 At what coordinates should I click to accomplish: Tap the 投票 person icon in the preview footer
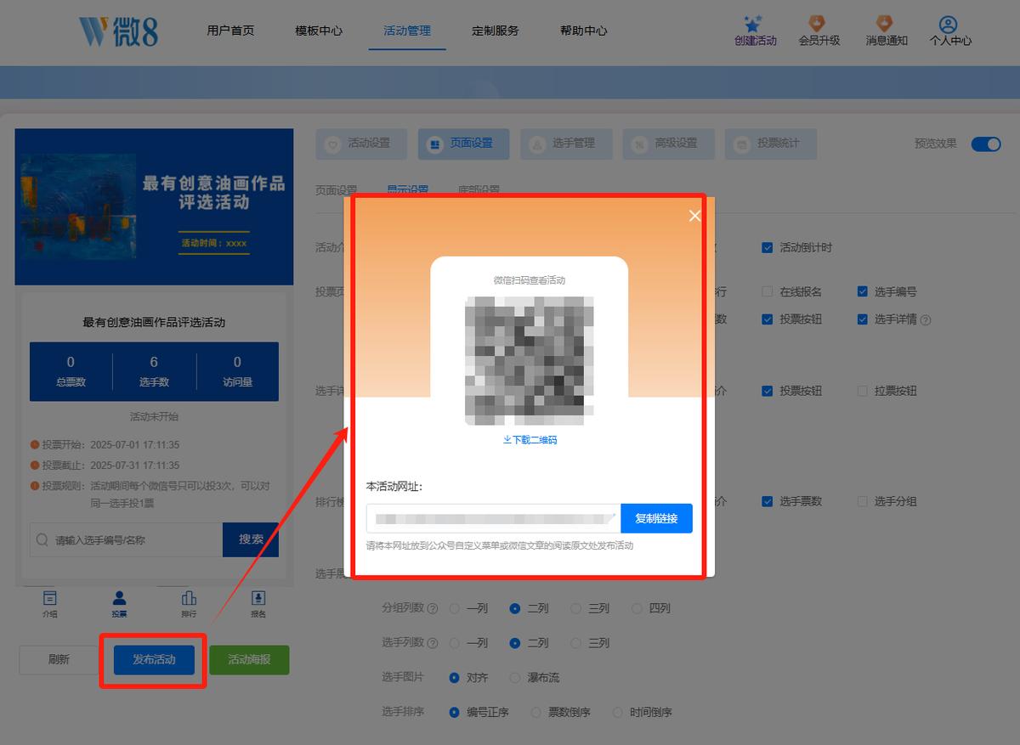(119, 599)
